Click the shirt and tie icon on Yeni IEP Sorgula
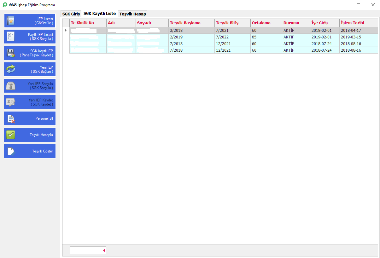The height and width of the screenshot is (258, 380). [x=11, y=86]
